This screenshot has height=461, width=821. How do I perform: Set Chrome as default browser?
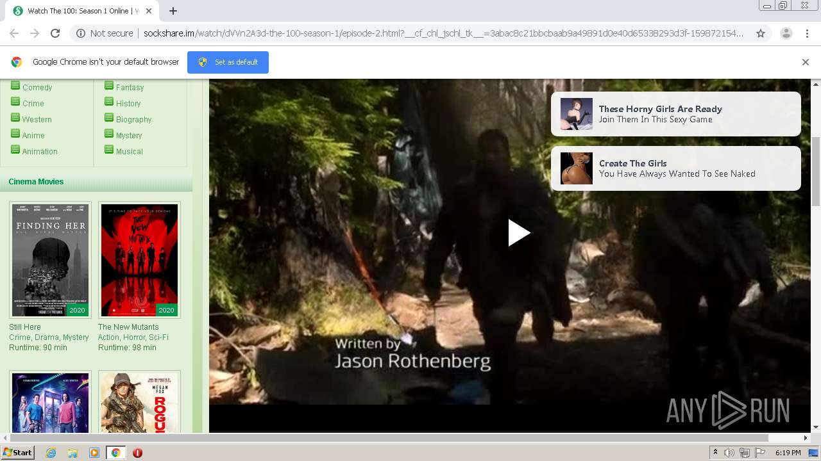(x=228, y=62)
